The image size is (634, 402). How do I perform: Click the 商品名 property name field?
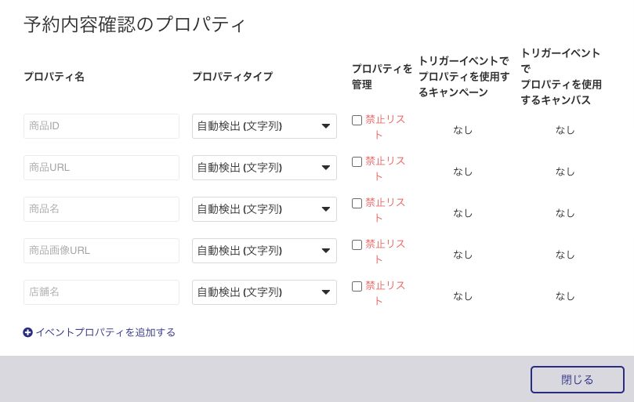102,209
